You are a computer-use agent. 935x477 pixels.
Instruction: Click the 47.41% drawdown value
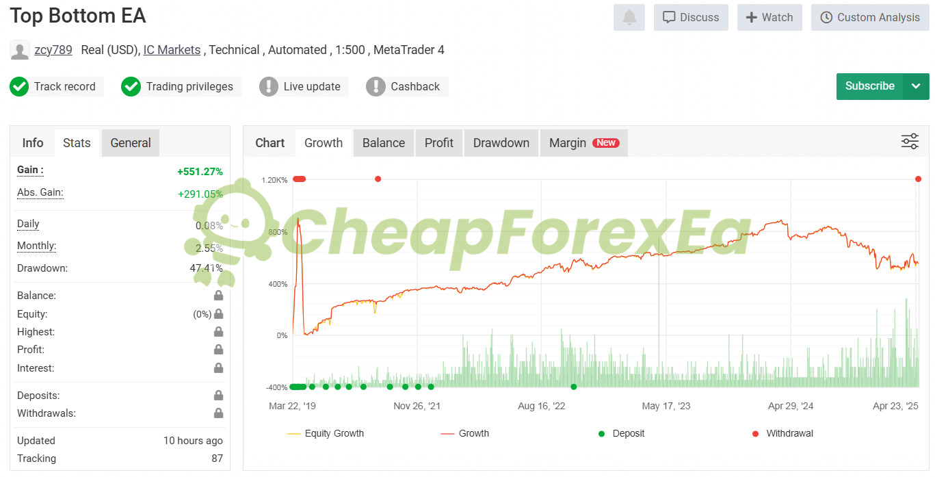(x=206, y=268)
